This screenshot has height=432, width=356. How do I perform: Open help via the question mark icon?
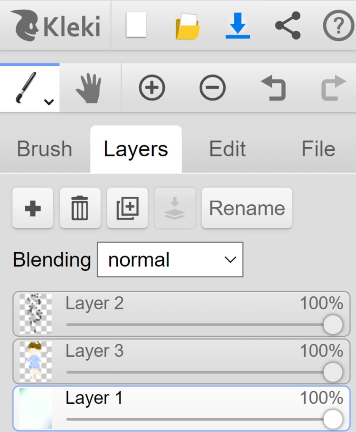[x=339, y=25]
